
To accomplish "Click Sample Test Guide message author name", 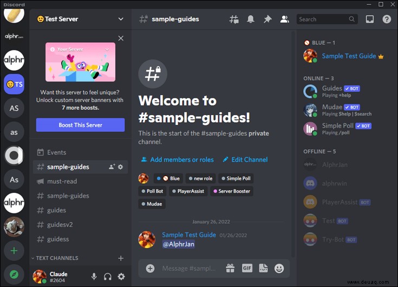I will (189, 235).
